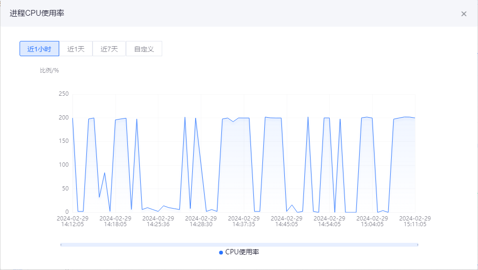Close the 进程CPU使用率 dialog

coord(464,14)
